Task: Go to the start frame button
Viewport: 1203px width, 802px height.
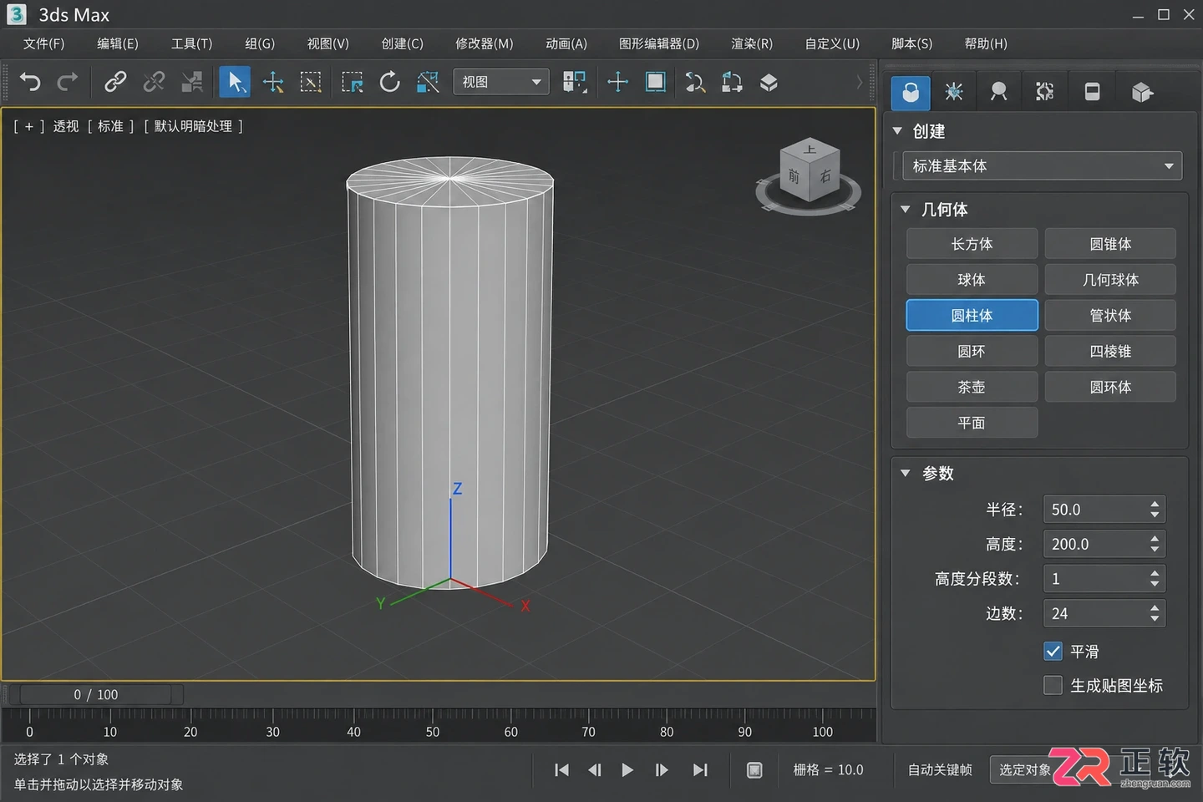Action: point(561,770)
